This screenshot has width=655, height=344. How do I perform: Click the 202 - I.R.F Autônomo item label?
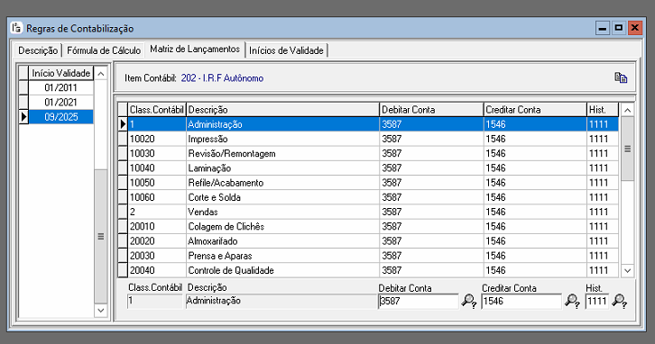pyautogui.click(x=222, y=78)
